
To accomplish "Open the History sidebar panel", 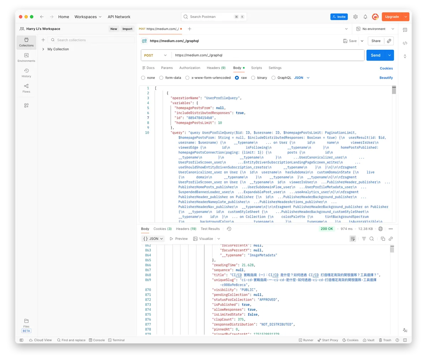I will click(x=26, y=73).
